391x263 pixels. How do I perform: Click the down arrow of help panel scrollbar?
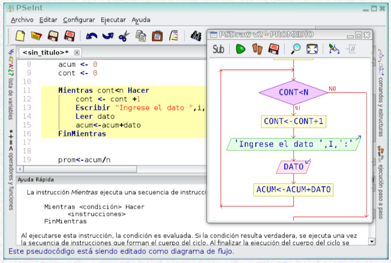pos(372,241)
